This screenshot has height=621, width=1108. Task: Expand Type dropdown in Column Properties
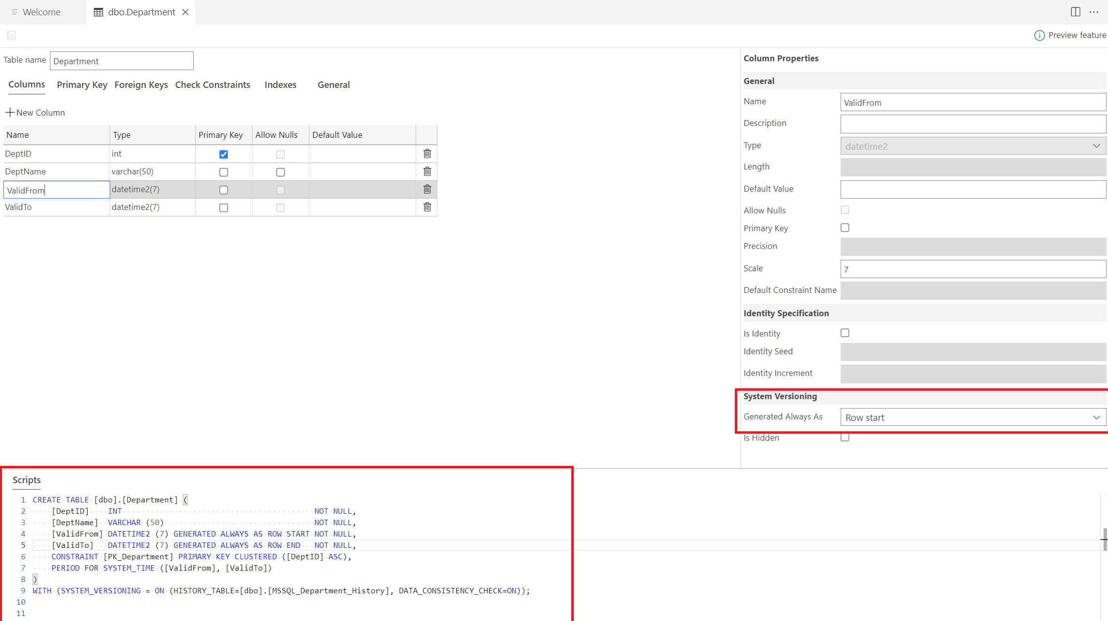tap(1096, 145)
